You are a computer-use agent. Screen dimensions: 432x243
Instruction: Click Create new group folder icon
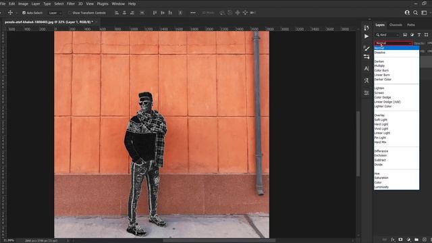[416, 240]
